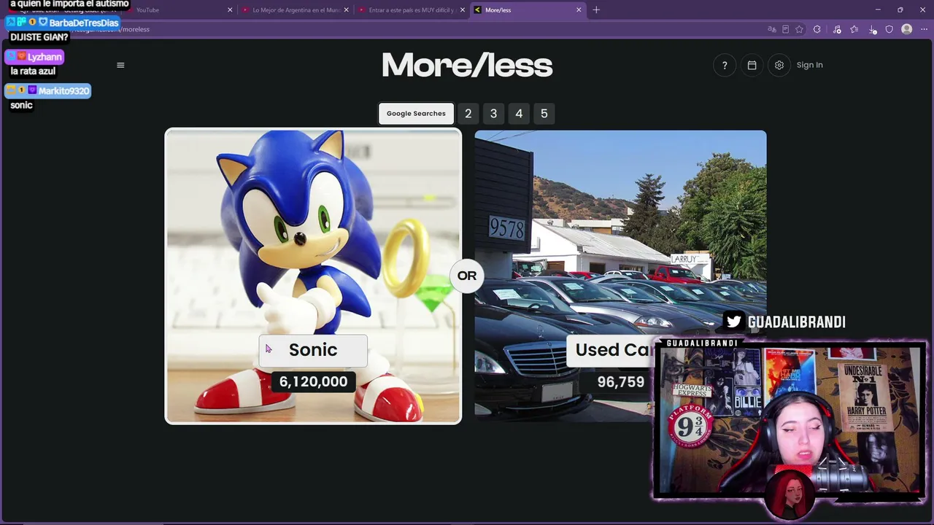Open the hamburger menu on More/less page
The height and width of the screenshot is (525, 934).
(120, 65)
